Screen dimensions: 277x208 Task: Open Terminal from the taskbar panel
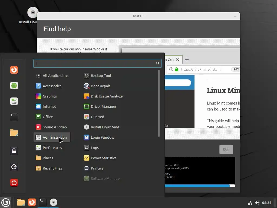point(42,202)
